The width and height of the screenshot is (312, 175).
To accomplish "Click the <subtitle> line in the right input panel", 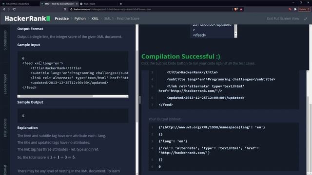I will point(221,79).
